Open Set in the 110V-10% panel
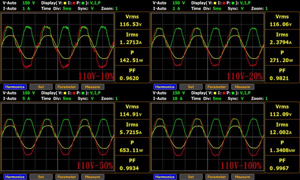The image size is (300, 180). tap(41, 87)
